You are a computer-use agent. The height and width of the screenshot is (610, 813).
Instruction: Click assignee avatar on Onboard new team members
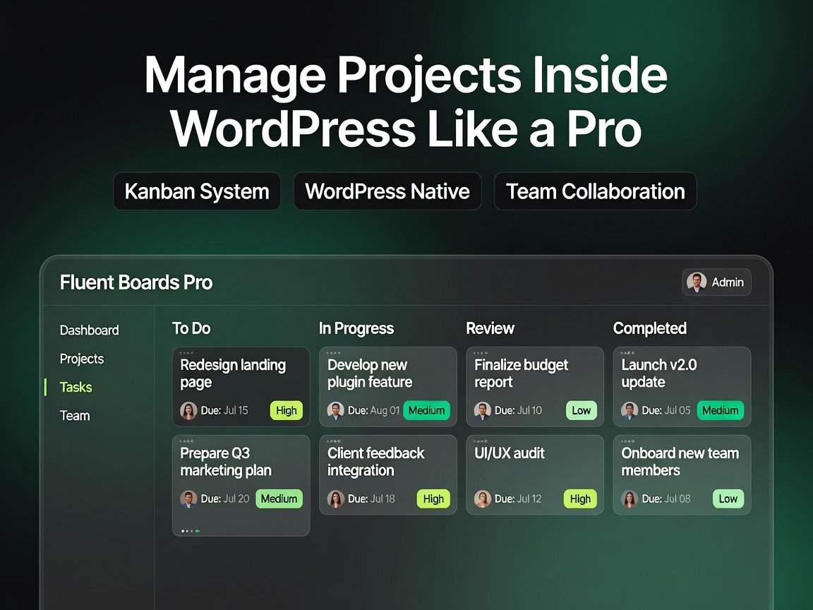tap(630, 498)
